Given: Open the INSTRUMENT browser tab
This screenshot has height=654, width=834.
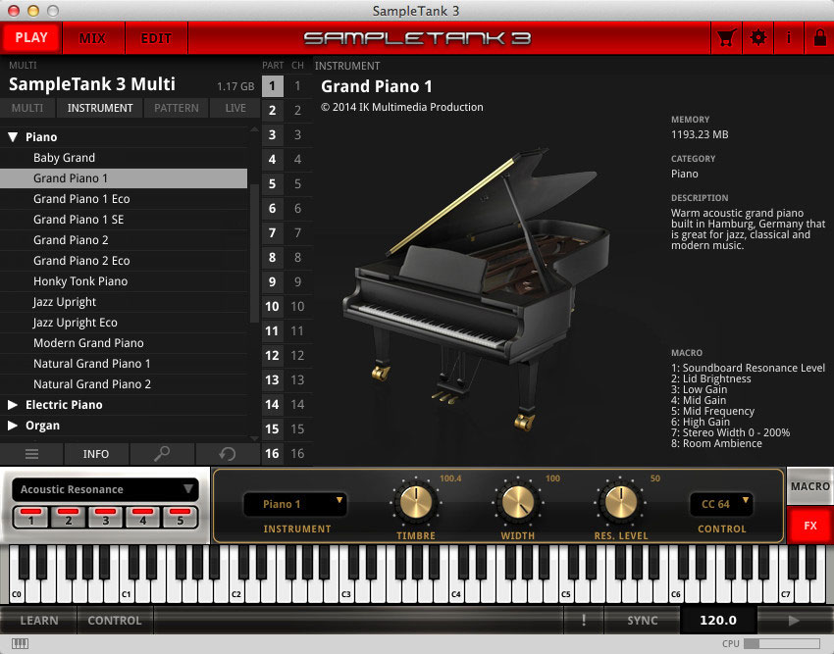Looking at the screenshot, I should point(100,108).
